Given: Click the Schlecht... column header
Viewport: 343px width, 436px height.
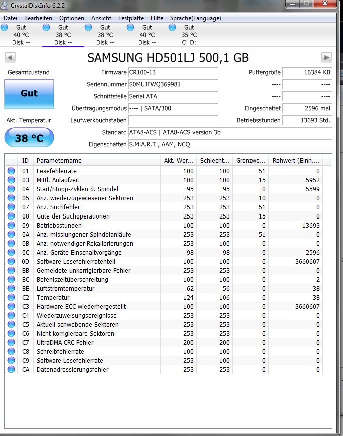Looking at the screenshot, I should pos(215,161).
